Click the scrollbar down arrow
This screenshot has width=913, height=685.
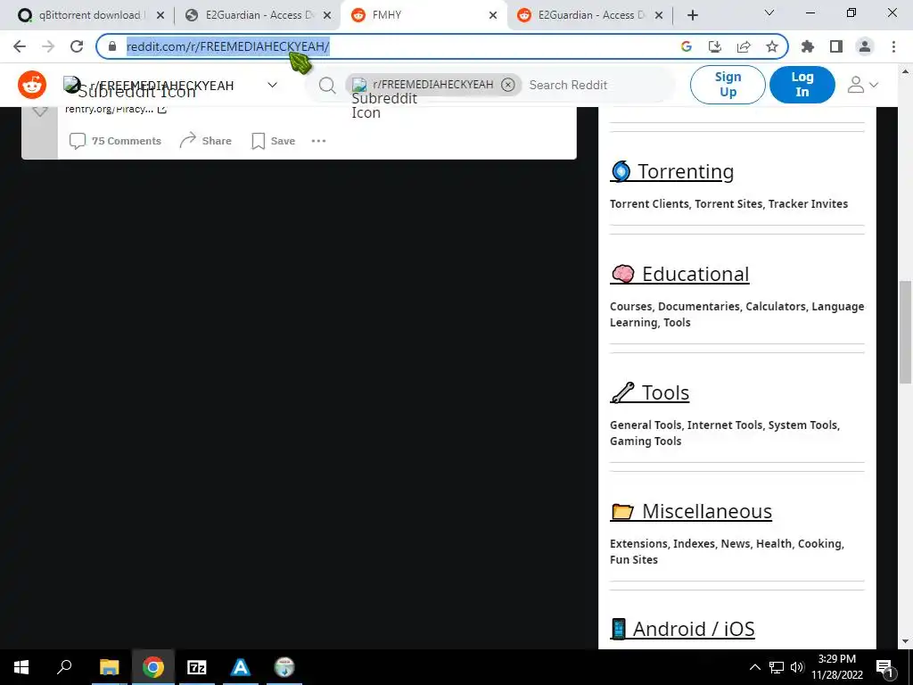pos(906,641)
